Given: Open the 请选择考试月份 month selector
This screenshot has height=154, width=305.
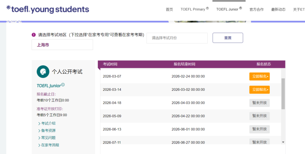Looking at the screenshot, I should (x=177, y=38).
